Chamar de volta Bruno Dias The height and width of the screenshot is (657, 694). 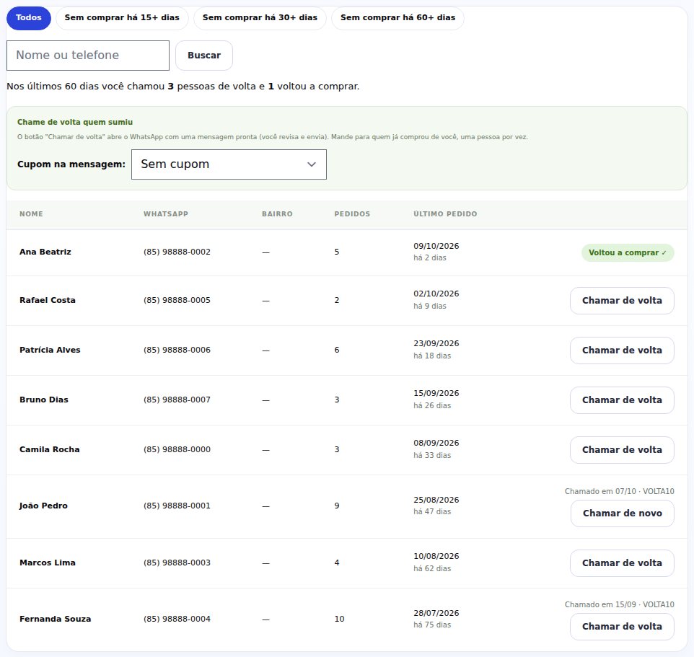(x=622, y=400)
